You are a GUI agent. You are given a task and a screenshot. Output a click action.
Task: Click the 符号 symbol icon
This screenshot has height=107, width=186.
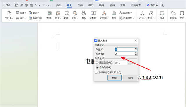click(142, 13)
